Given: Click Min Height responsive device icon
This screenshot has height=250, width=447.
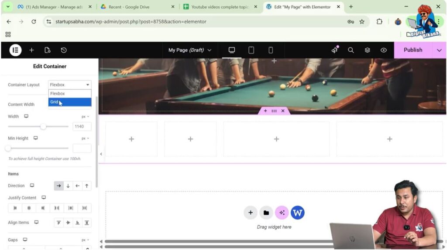Looking at the screenshot, I should (x=36, y=138).
